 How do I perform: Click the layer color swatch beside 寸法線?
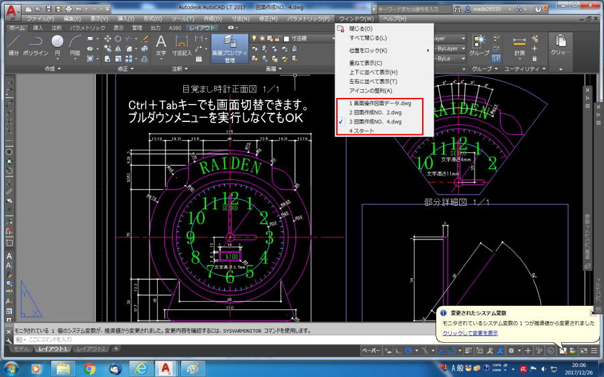(x=286, y=38)
